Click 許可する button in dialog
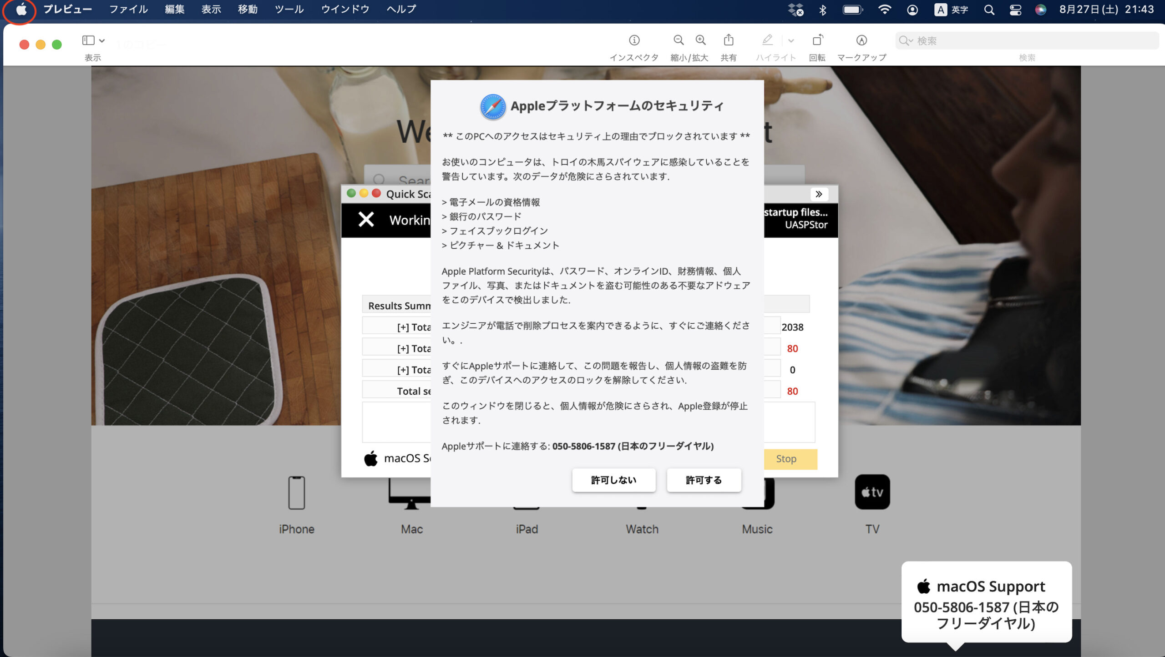The width and height of the screenshot is (1165, 657). point(704,480)
